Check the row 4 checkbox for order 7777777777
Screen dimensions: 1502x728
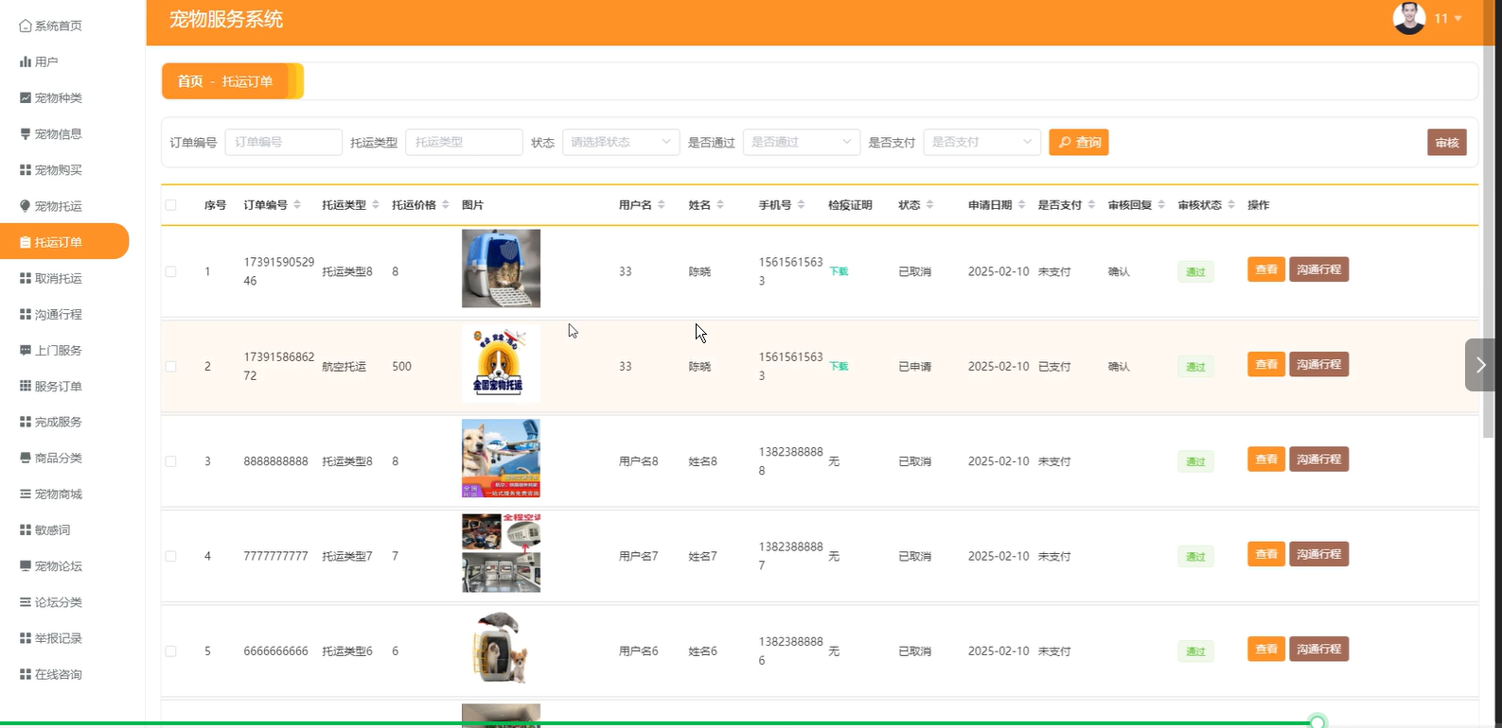click(170, 556)
